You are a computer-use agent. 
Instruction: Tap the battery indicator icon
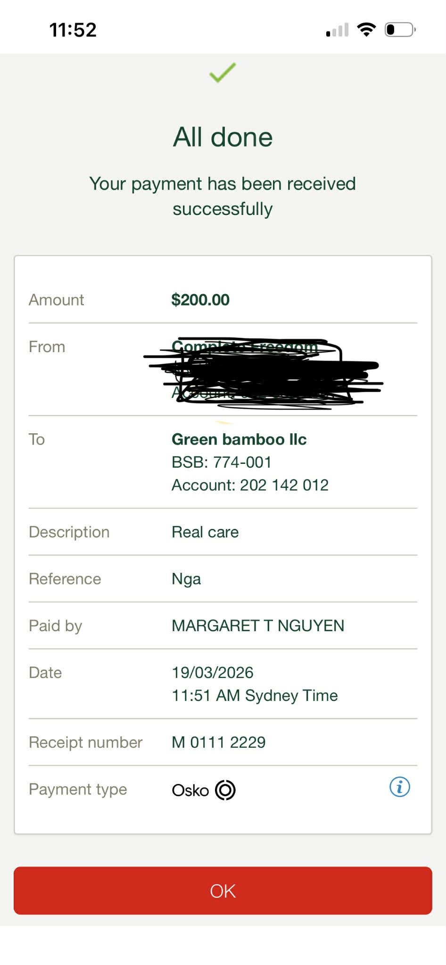pyautogui.click(x=400, y=30)
